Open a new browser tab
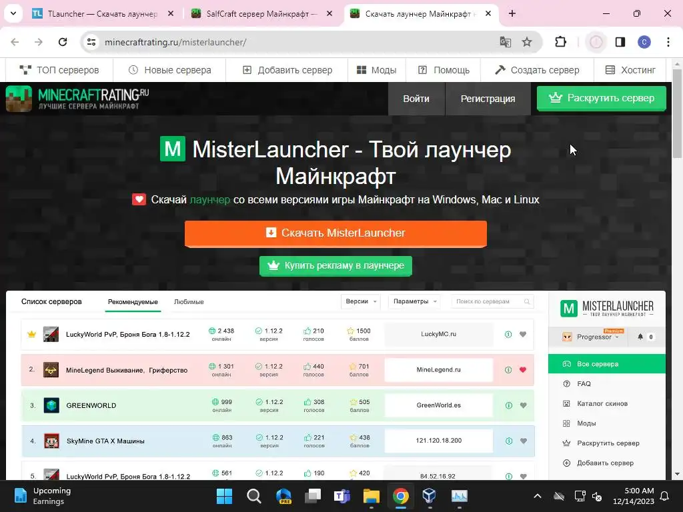The width and height of the screenshot is (683, 512). pos(512,14)
